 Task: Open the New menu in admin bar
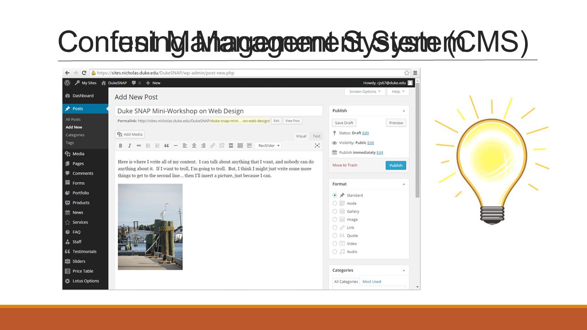point(153,83)
